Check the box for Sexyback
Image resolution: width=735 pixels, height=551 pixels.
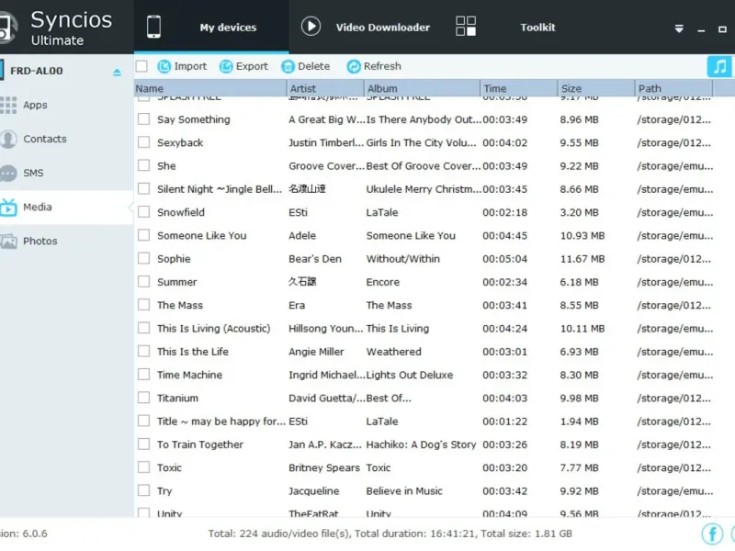pyautogui.click(x=144, y=142)
